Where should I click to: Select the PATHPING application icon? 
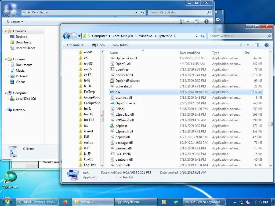click(112, 154)
